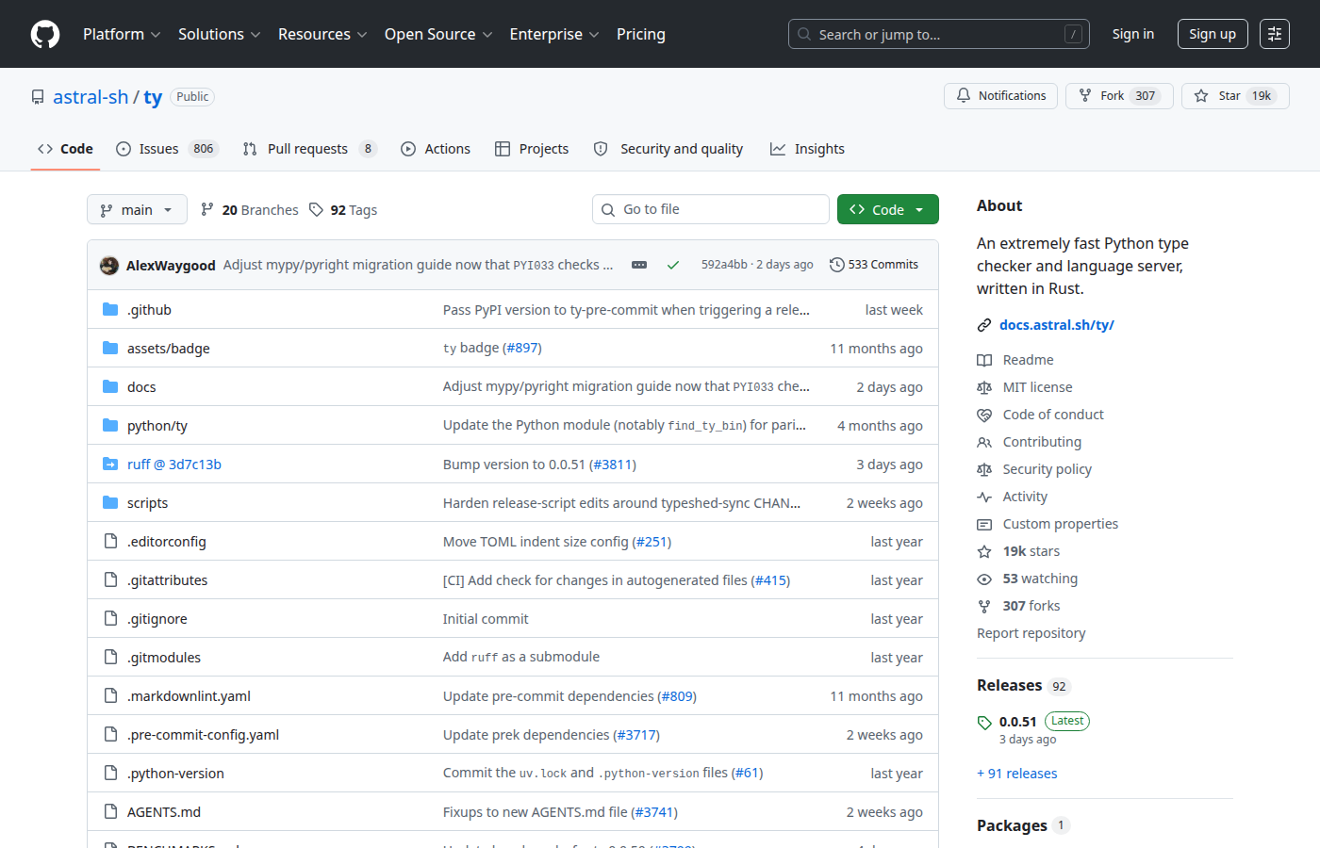Open the .github folder
Viewport: 1320px width, 848px height.
[x=149, y=310]
